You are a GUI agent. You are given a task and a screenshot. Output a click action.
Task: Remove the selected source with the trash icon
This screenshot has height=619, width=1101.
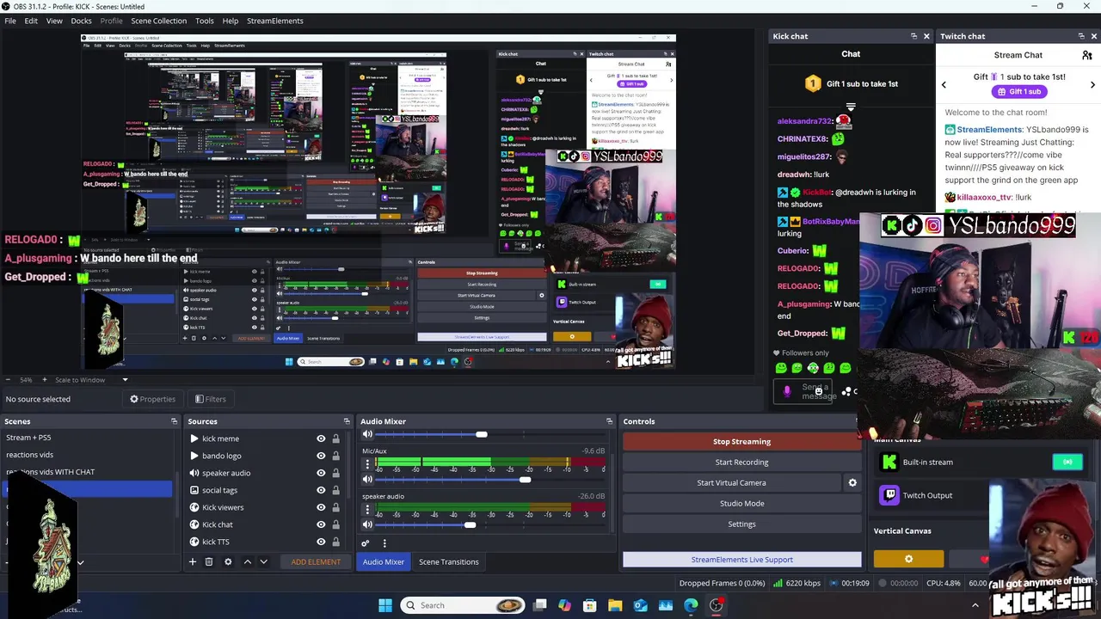point(209,561)
